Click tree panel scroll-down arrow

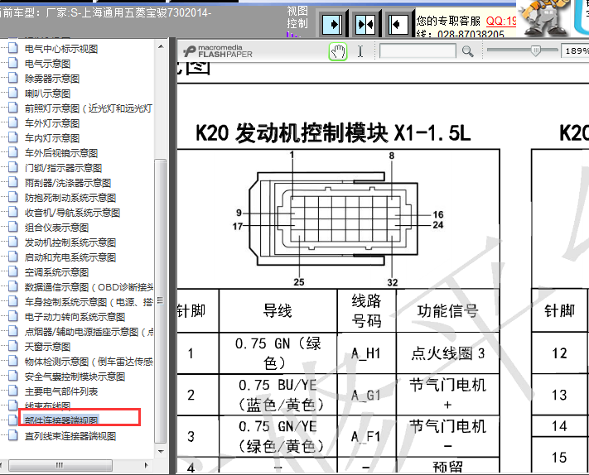161,451
